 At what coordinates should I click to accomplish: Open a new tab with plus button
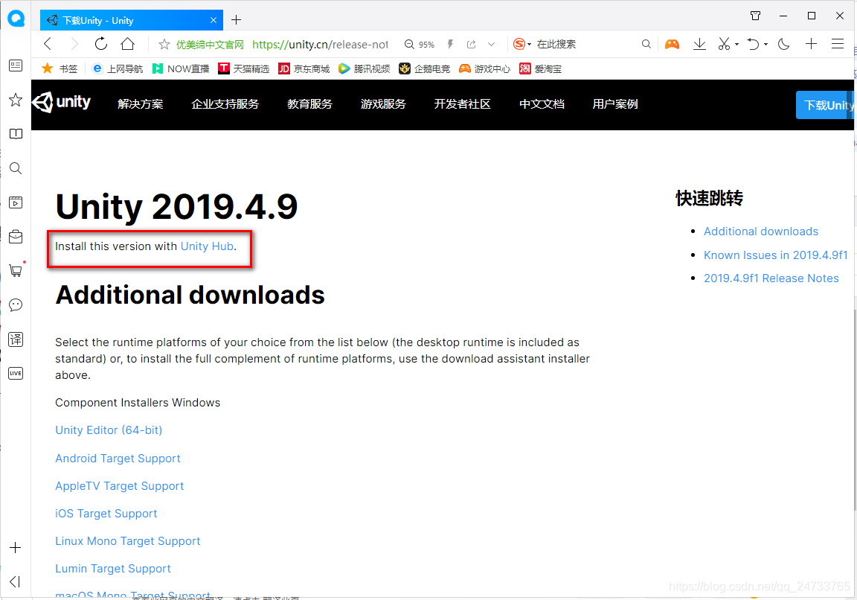(x=236, y=20)
